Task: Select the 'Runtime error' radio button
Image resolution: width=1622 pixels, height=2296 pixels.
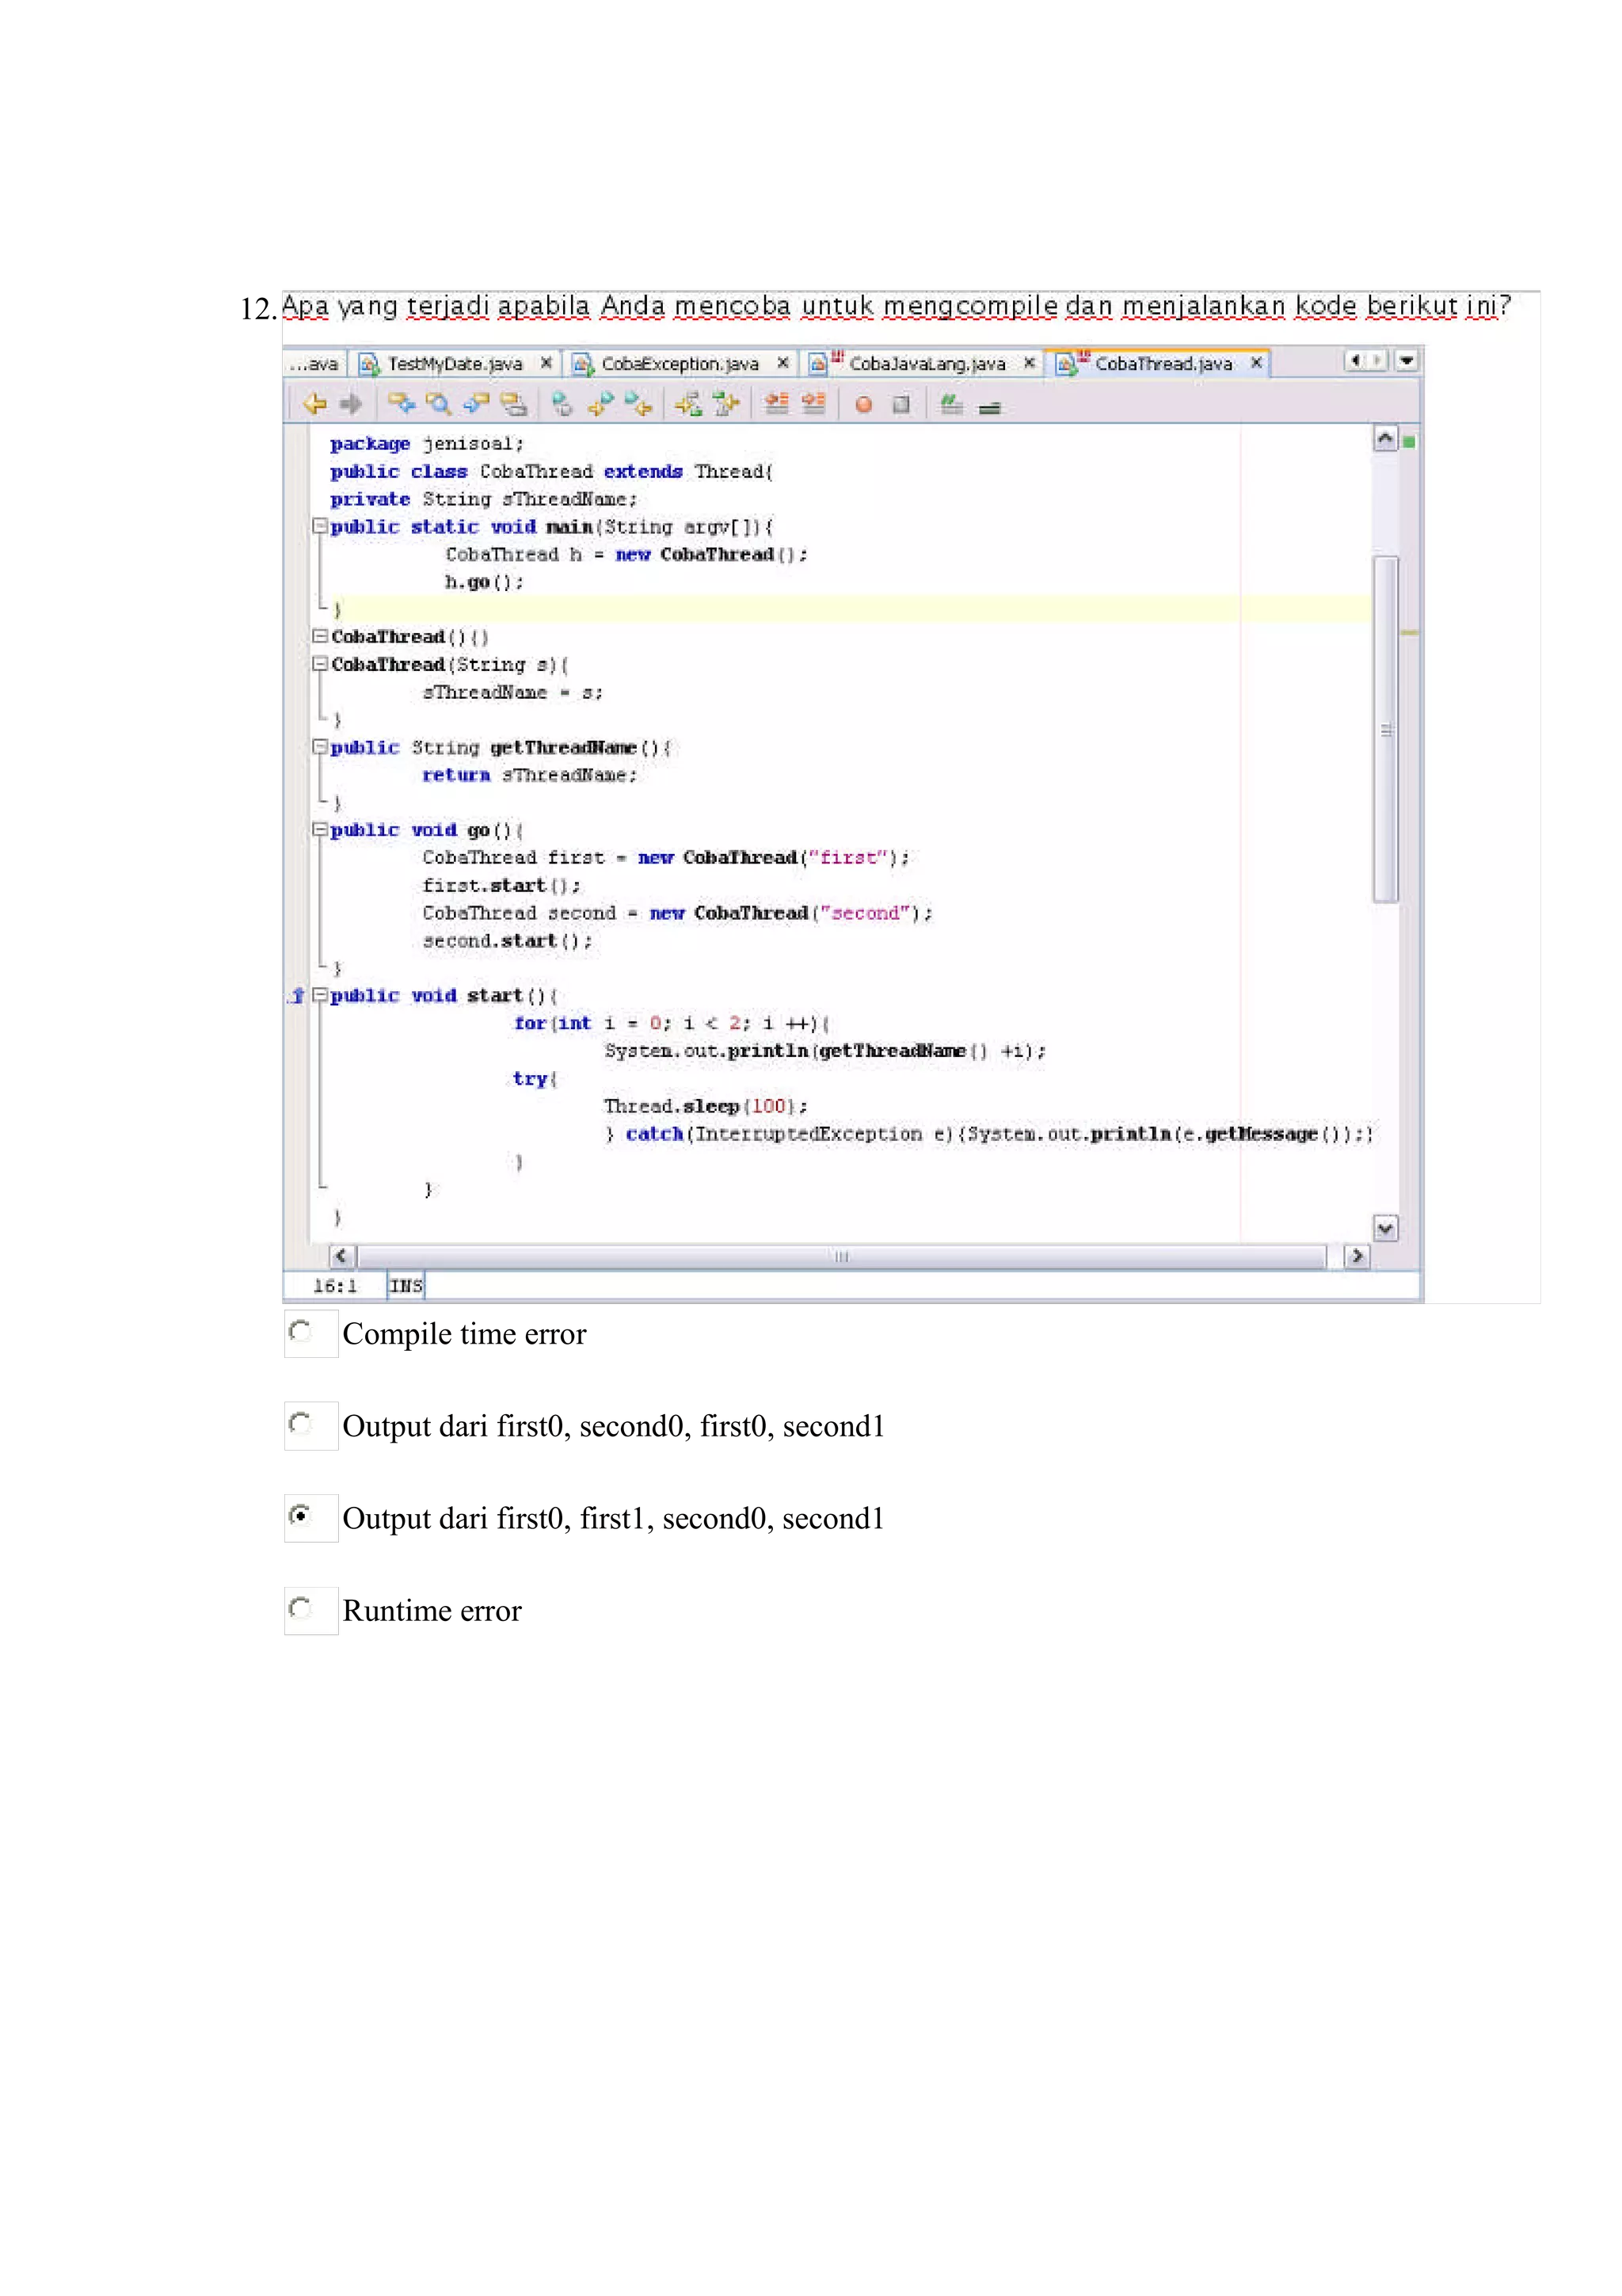Action: tap(300, 1608)
